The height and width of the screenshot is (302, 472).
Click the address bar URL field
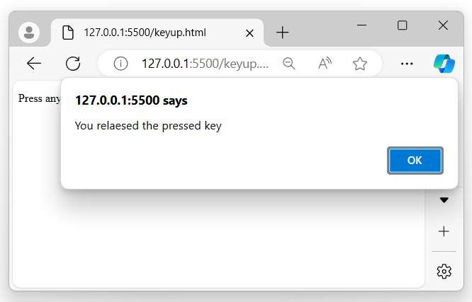205,64
